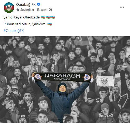The height and width of the screenshot is (123, 130).
Task: Open the post via 13 saat timestamp
Action: (41, 10)
